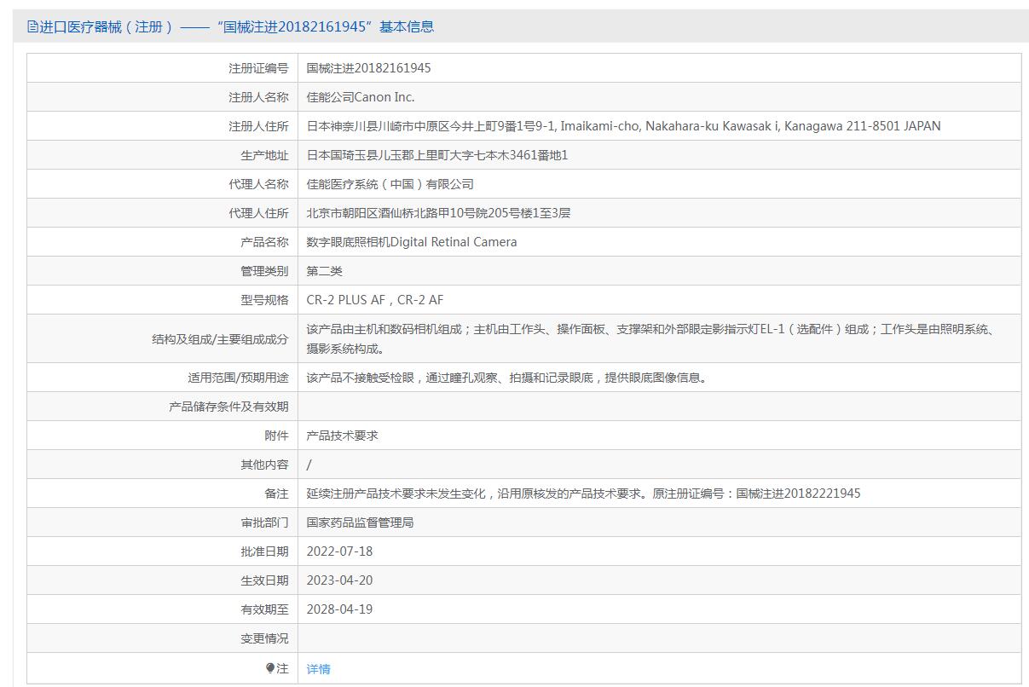Click the registrant address with Imaikami-cho
This screenshot has height=687, width=1029.
[623, 126]
